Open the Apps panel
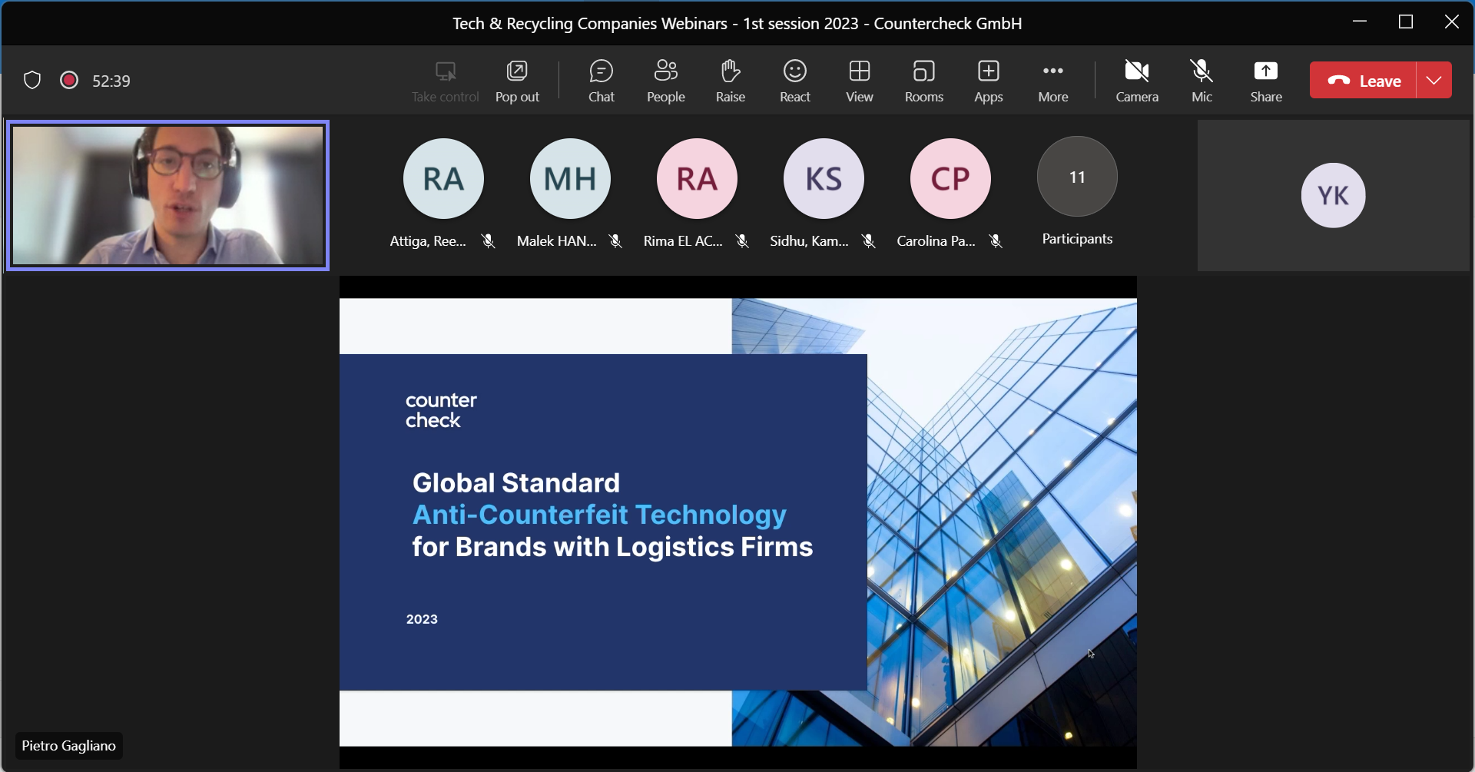This screenshot has height=772, width=1475. (988, 81)
